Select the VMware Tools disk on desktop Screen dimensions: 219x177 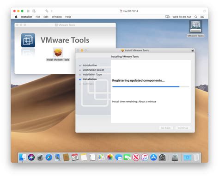pos(195,27)
